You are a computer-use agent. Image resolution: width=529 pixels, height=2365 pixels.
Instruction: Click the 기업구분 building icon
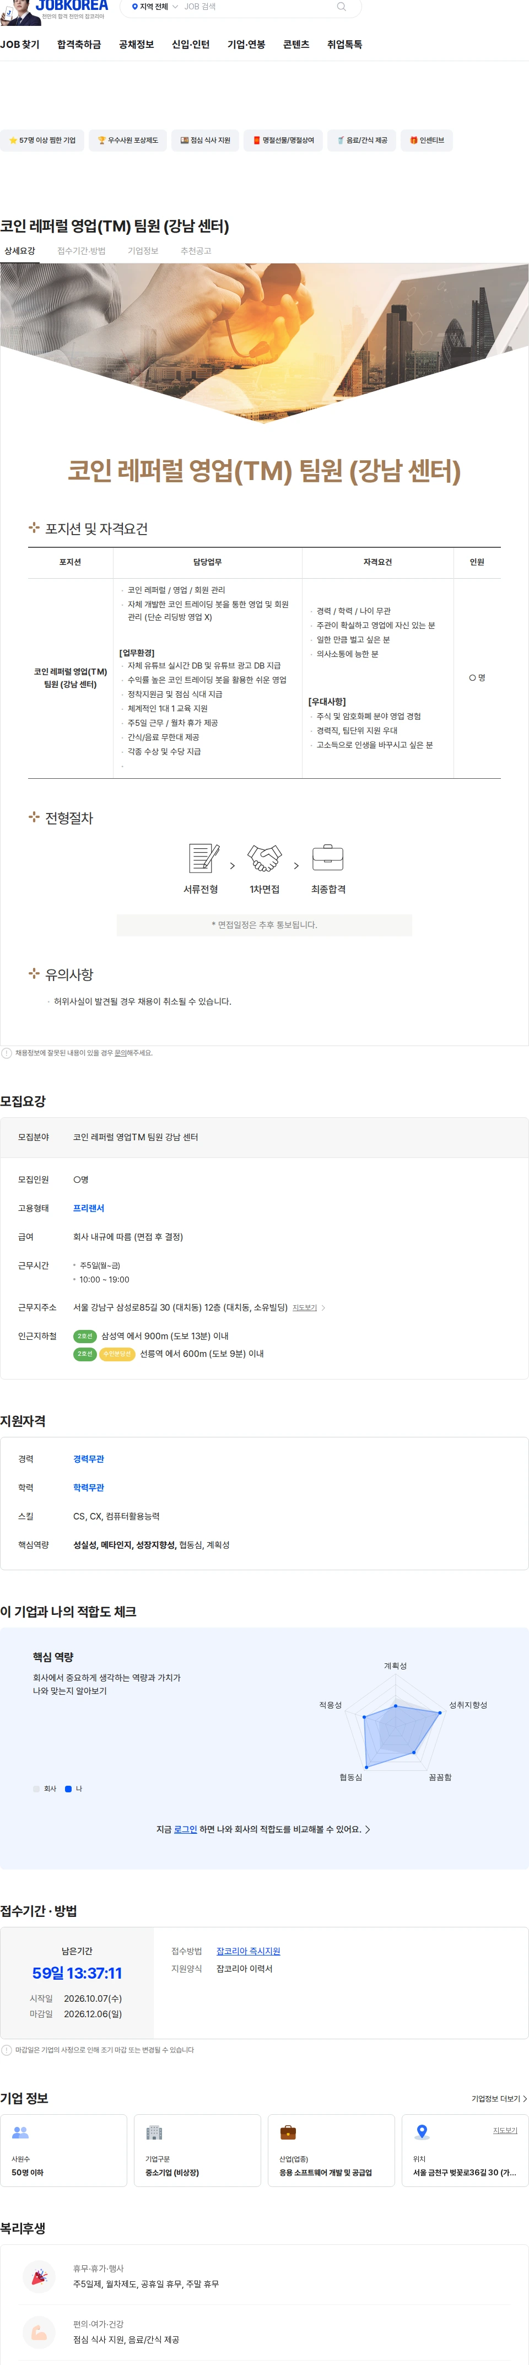coord(154,2132)
